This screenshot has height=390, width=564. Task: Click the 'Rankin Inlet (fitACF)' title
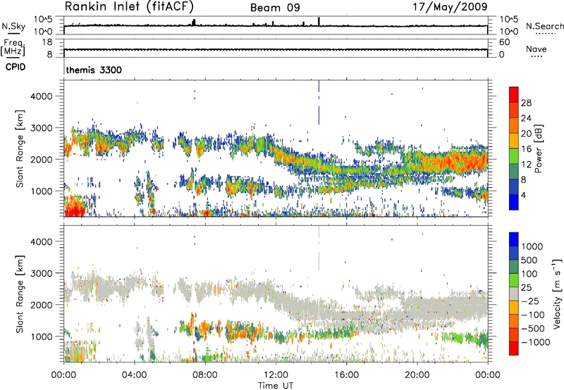129,6
